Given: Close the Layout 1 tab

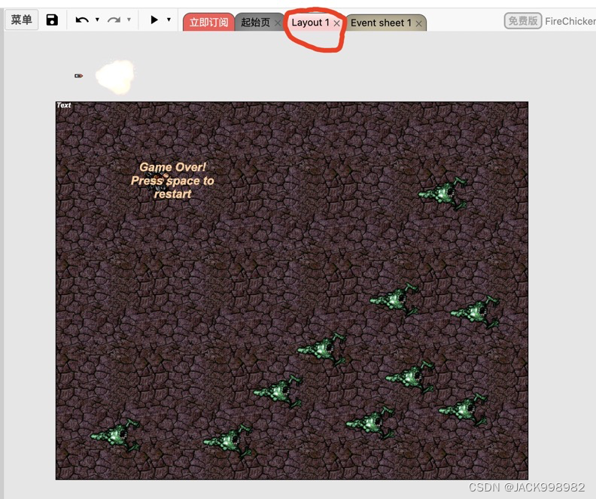Looking at the screenshot, I should click(337, 23).
